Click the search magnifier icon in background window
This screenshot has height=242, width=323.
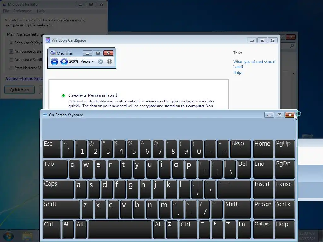(292, 46)
